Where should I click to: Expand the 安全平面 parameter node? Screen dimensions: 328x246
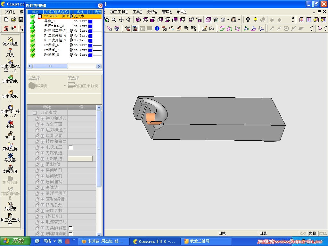(43, 124)
